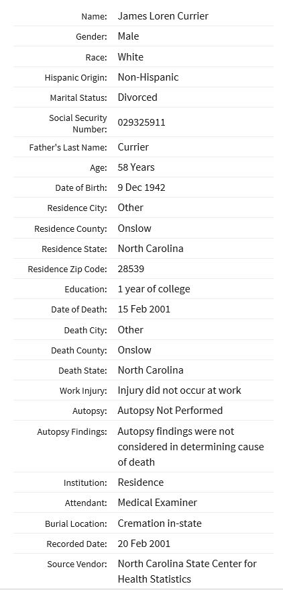
Task: Click the Death County value Onslow
Action: pos(134,350)
